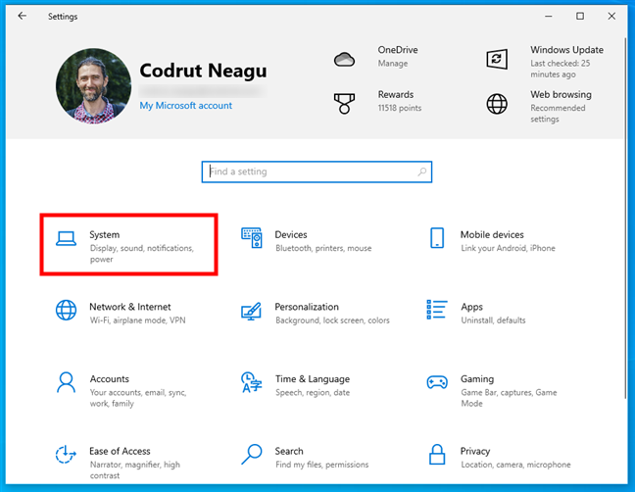This screenshot has height=492, width=635.
Task: Click 'Find my files, permissions' description
Action: (x=322, y=465)
